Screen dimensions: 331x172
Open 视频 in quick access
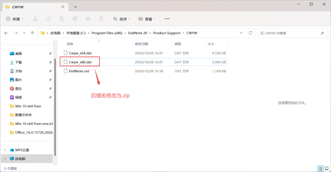(18, 97)
